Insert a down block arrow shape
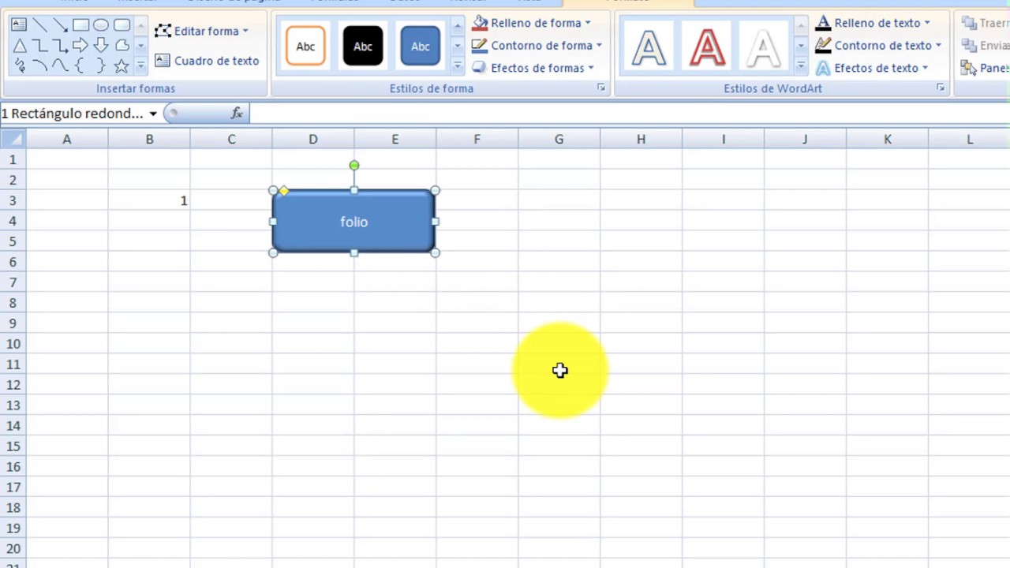1010x568 pixels. [x=101, y=45]
